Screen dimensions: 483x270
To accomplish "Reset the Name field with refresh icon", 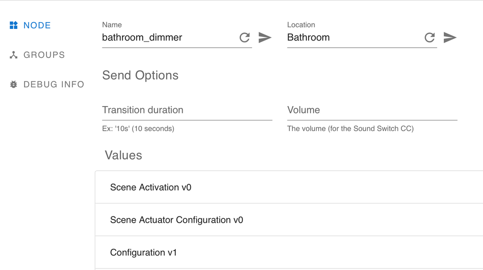I will click(x=245, y=38).
